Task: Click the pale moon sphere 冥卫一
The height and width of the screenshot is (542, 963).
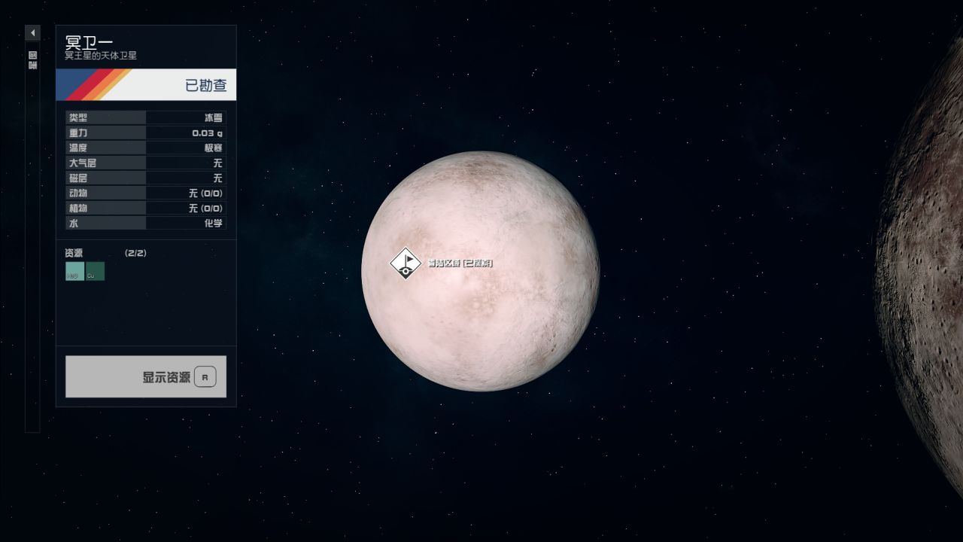Action: pos(481,271)
